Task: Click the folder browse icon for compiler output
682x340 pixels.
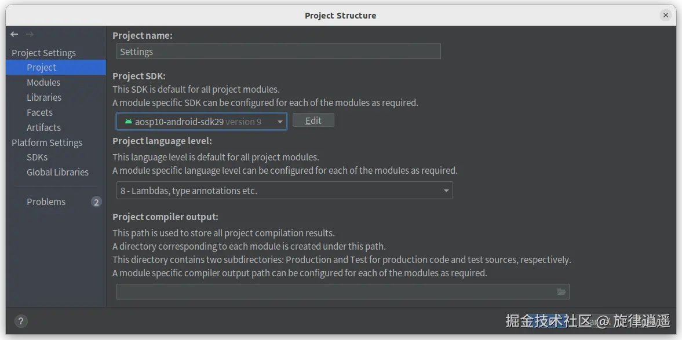Action: pyautogui.click(x=561, y=292)
